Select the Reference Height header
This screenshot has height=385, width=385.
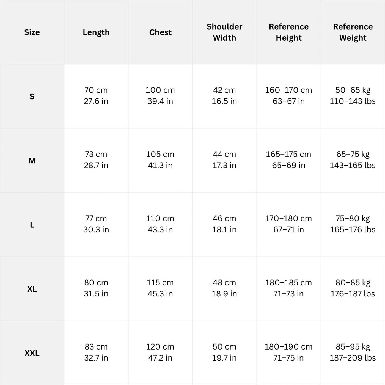tap(288, 32)
